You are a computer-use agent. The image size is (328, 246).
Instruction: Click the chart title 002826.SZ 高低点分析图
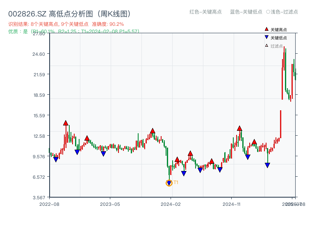click(x=70, y=14)
